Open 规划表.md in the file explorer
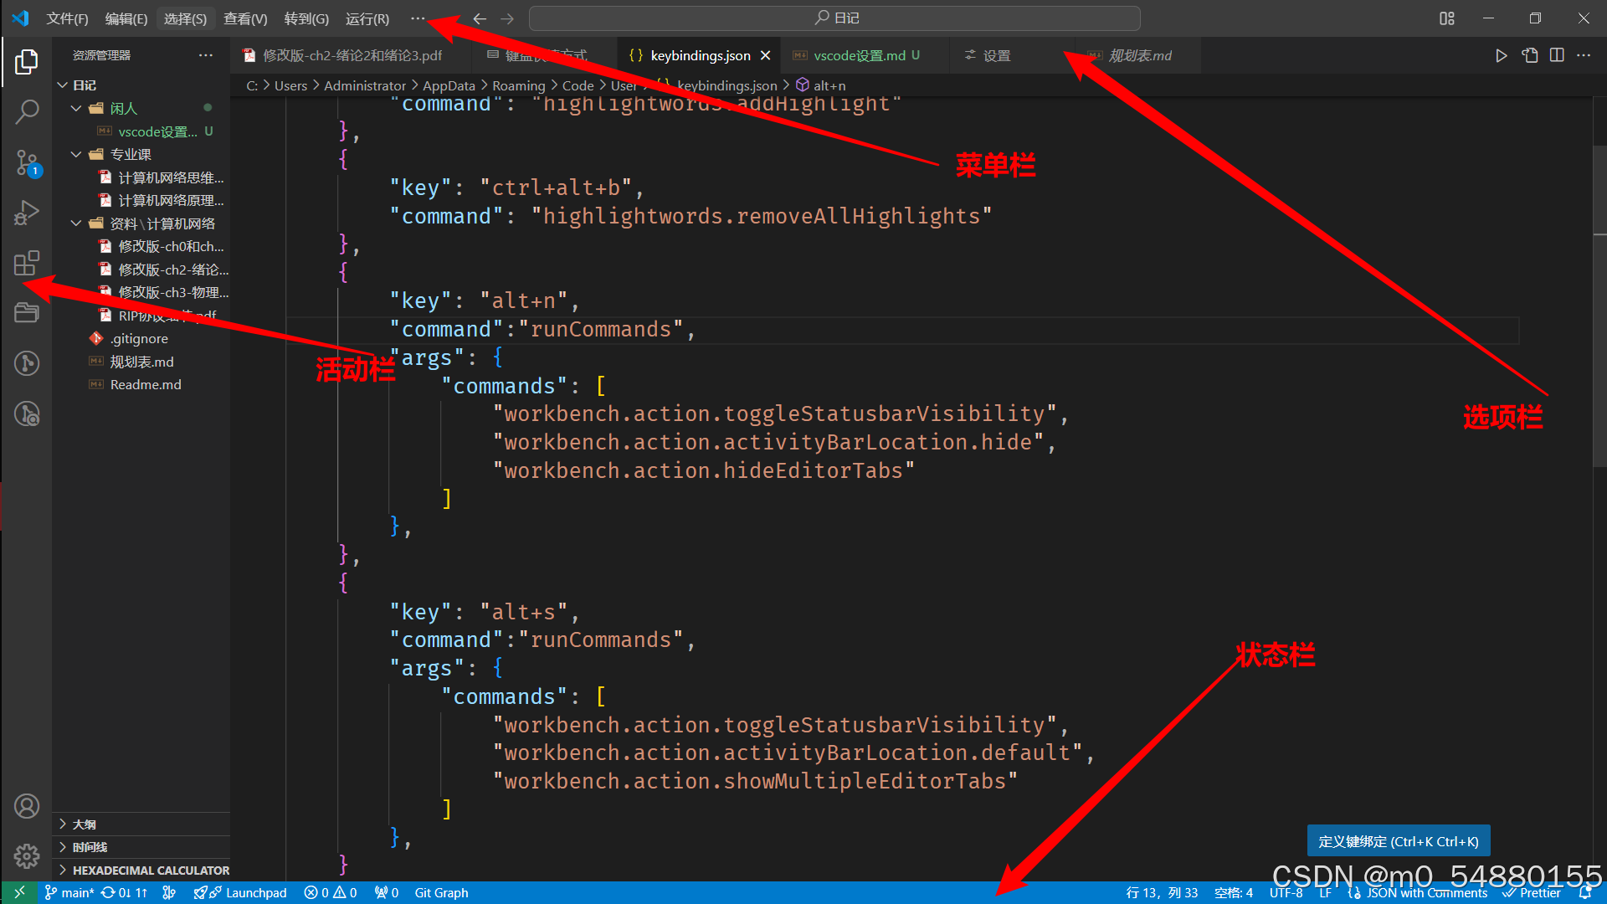 141,362
